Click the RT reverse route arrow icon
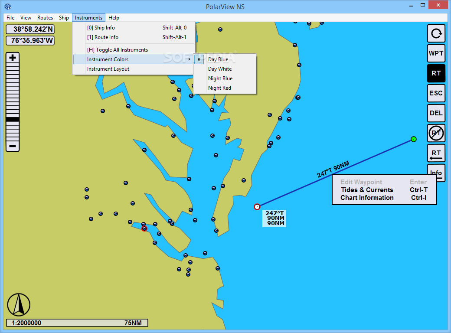This screenshot has width=451, height=333. click(436, 153)
